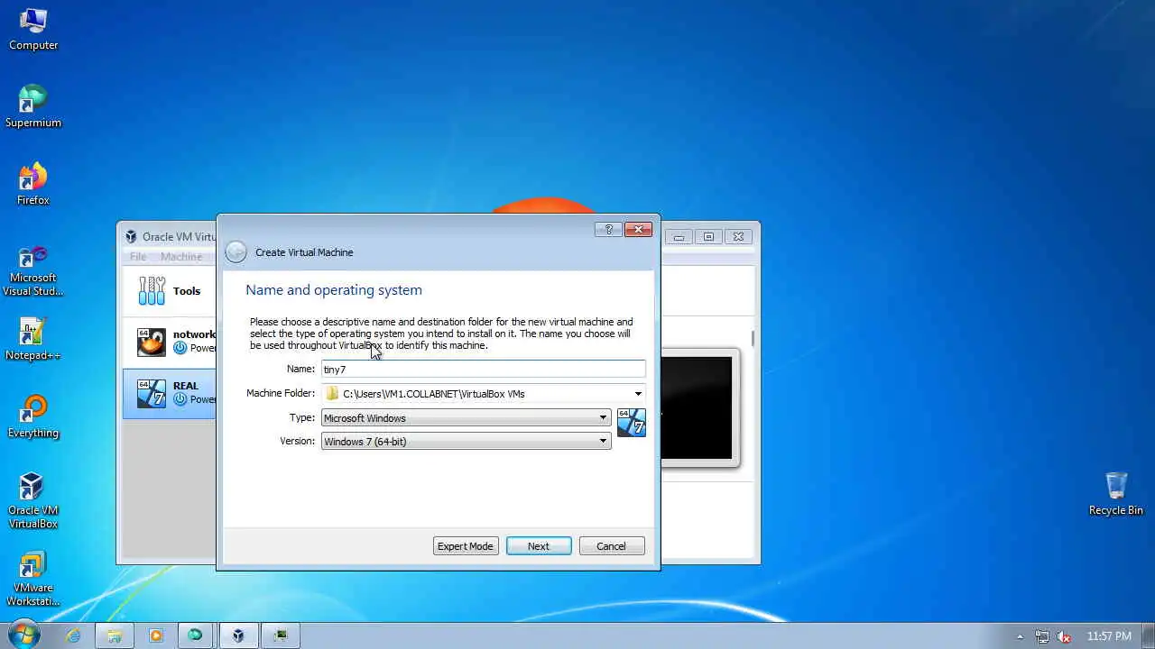Click the Expert Mode button
This screenshot has height=649, width=1155.
click(x=466, y=546)
